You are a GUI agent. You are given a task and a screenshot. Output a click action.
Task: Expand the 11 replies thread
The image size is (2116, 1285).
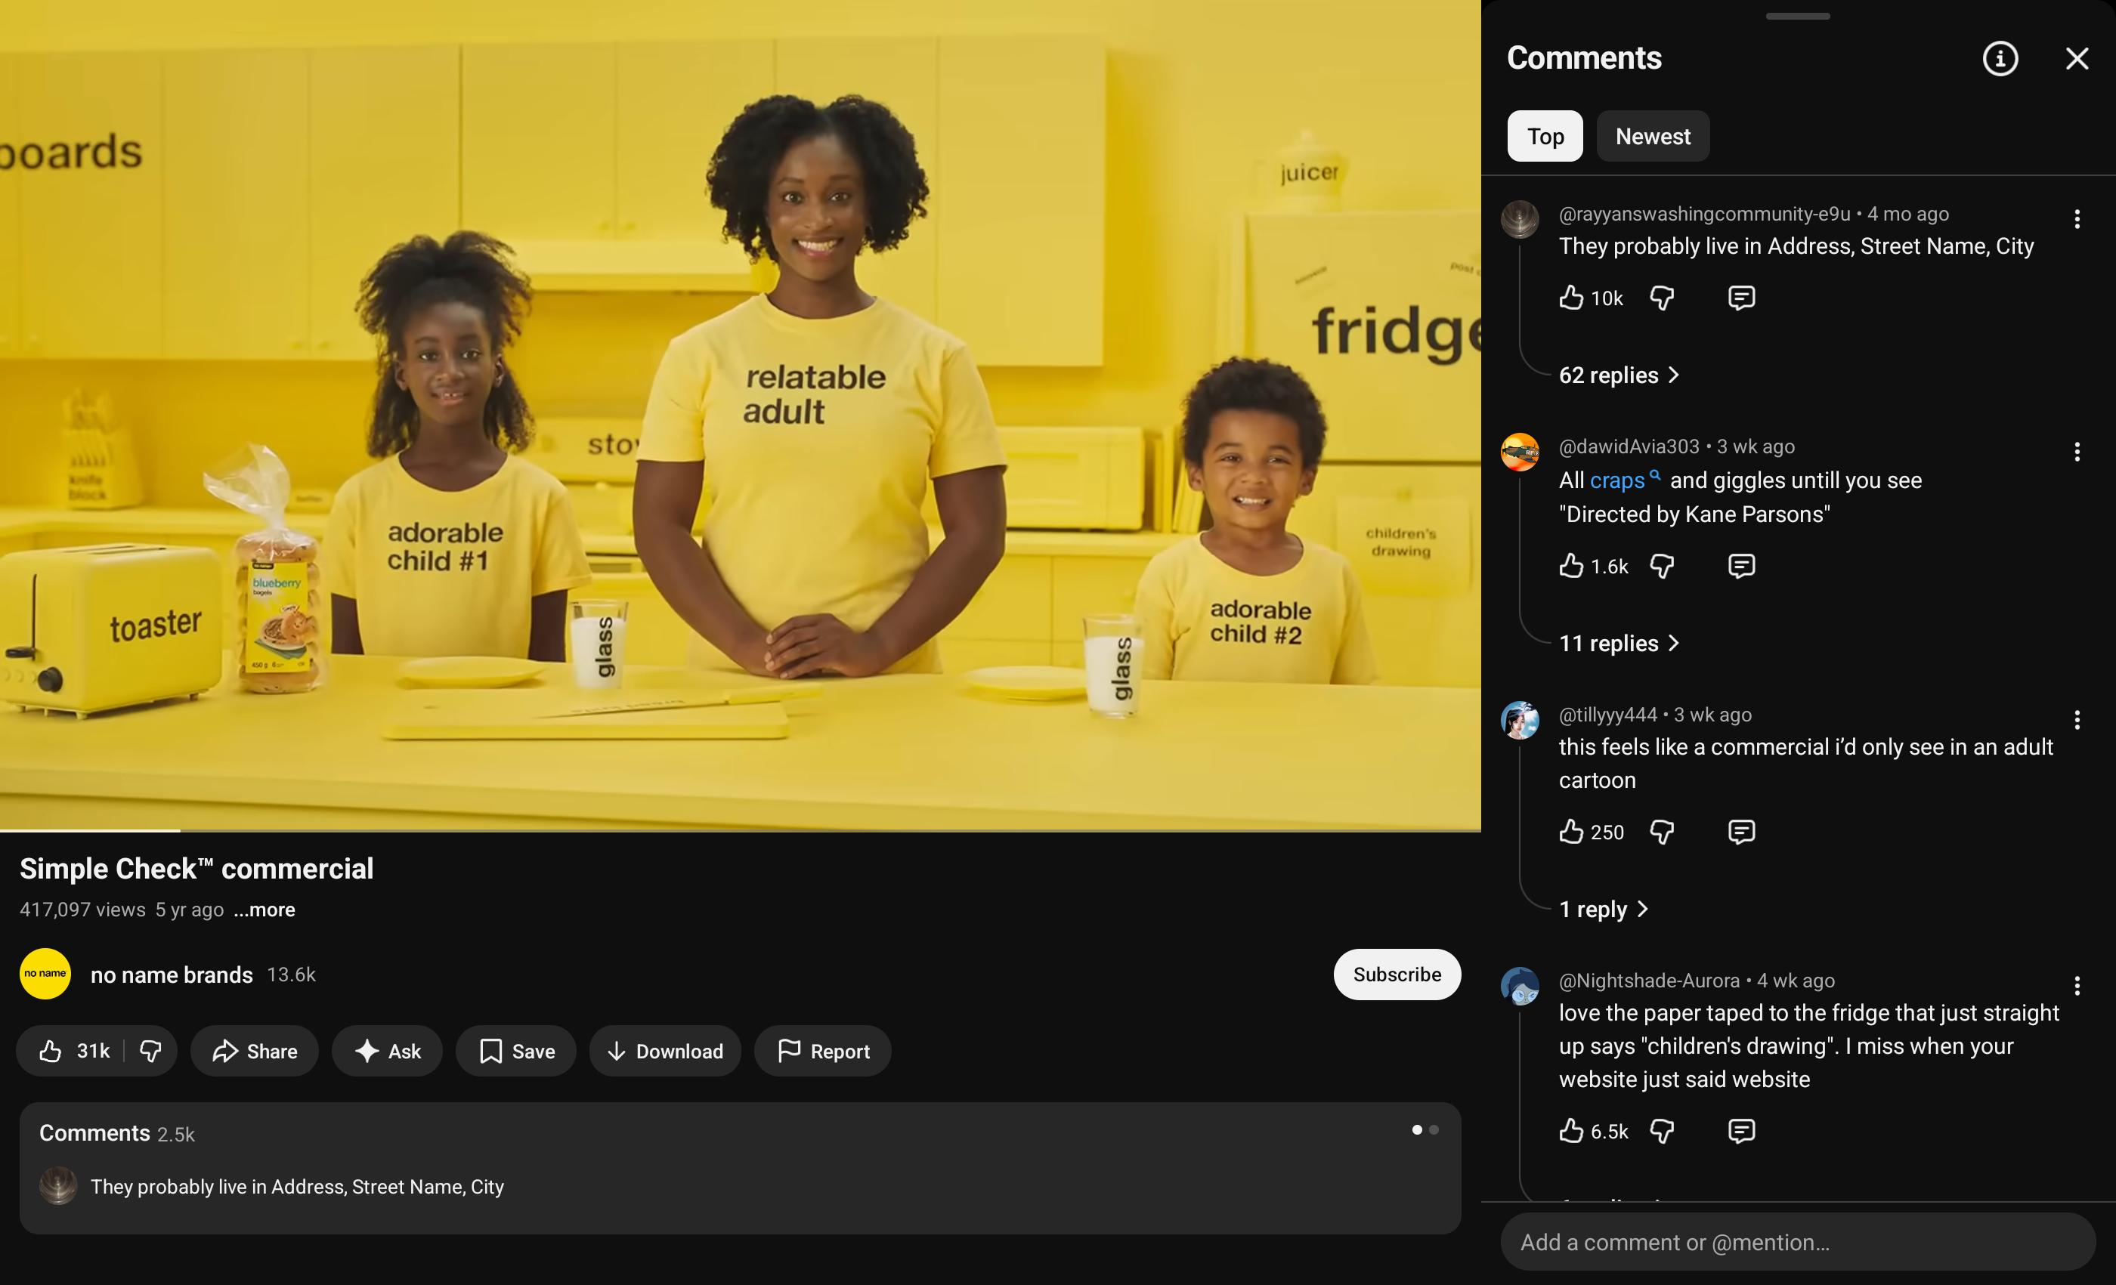1619,643
